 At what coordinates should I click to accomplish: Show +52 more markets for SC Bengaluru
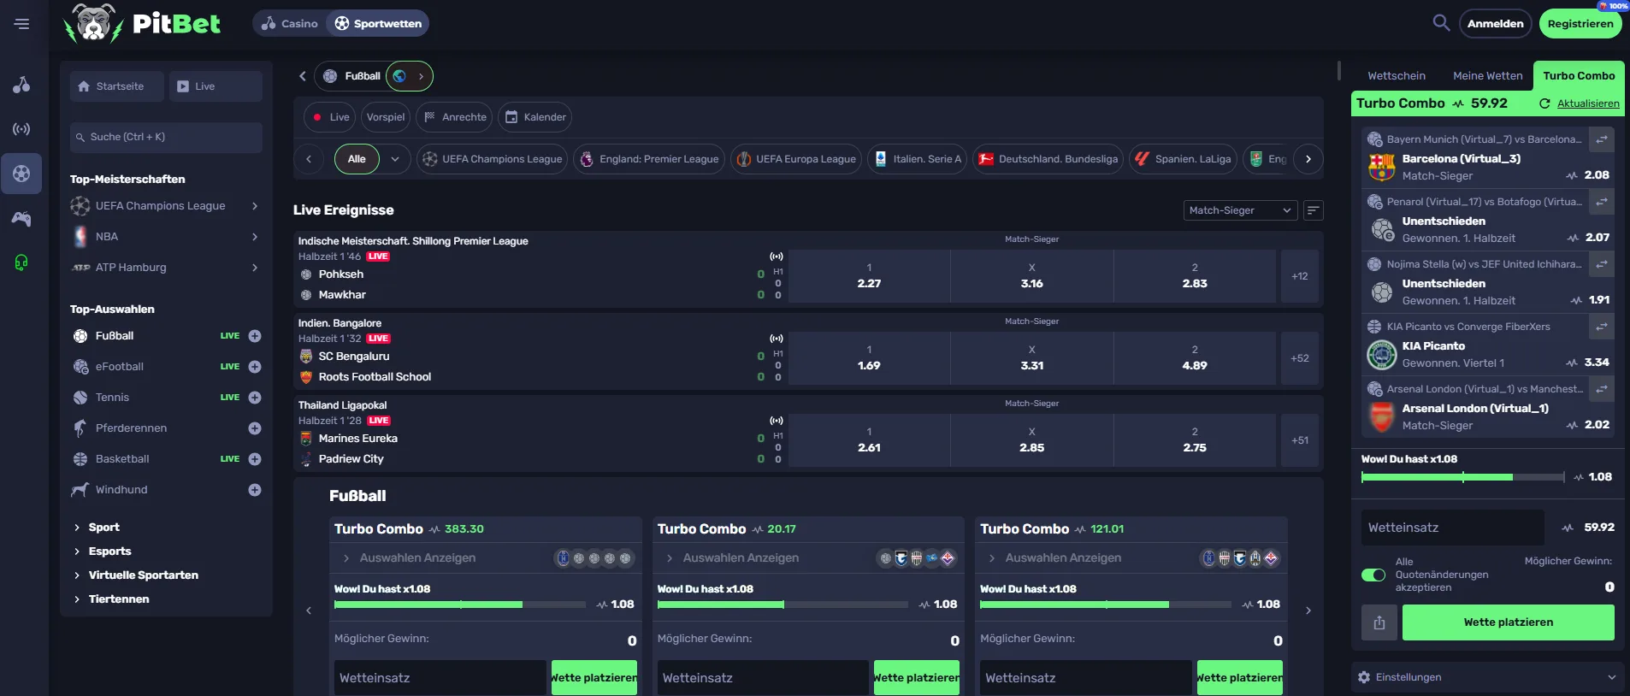coord(1300,358)
